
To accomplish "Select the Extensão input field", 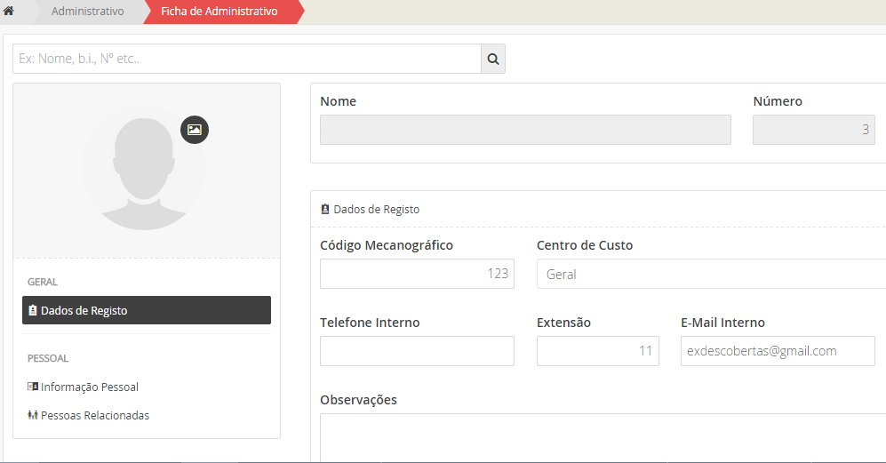I will point(597,351).
